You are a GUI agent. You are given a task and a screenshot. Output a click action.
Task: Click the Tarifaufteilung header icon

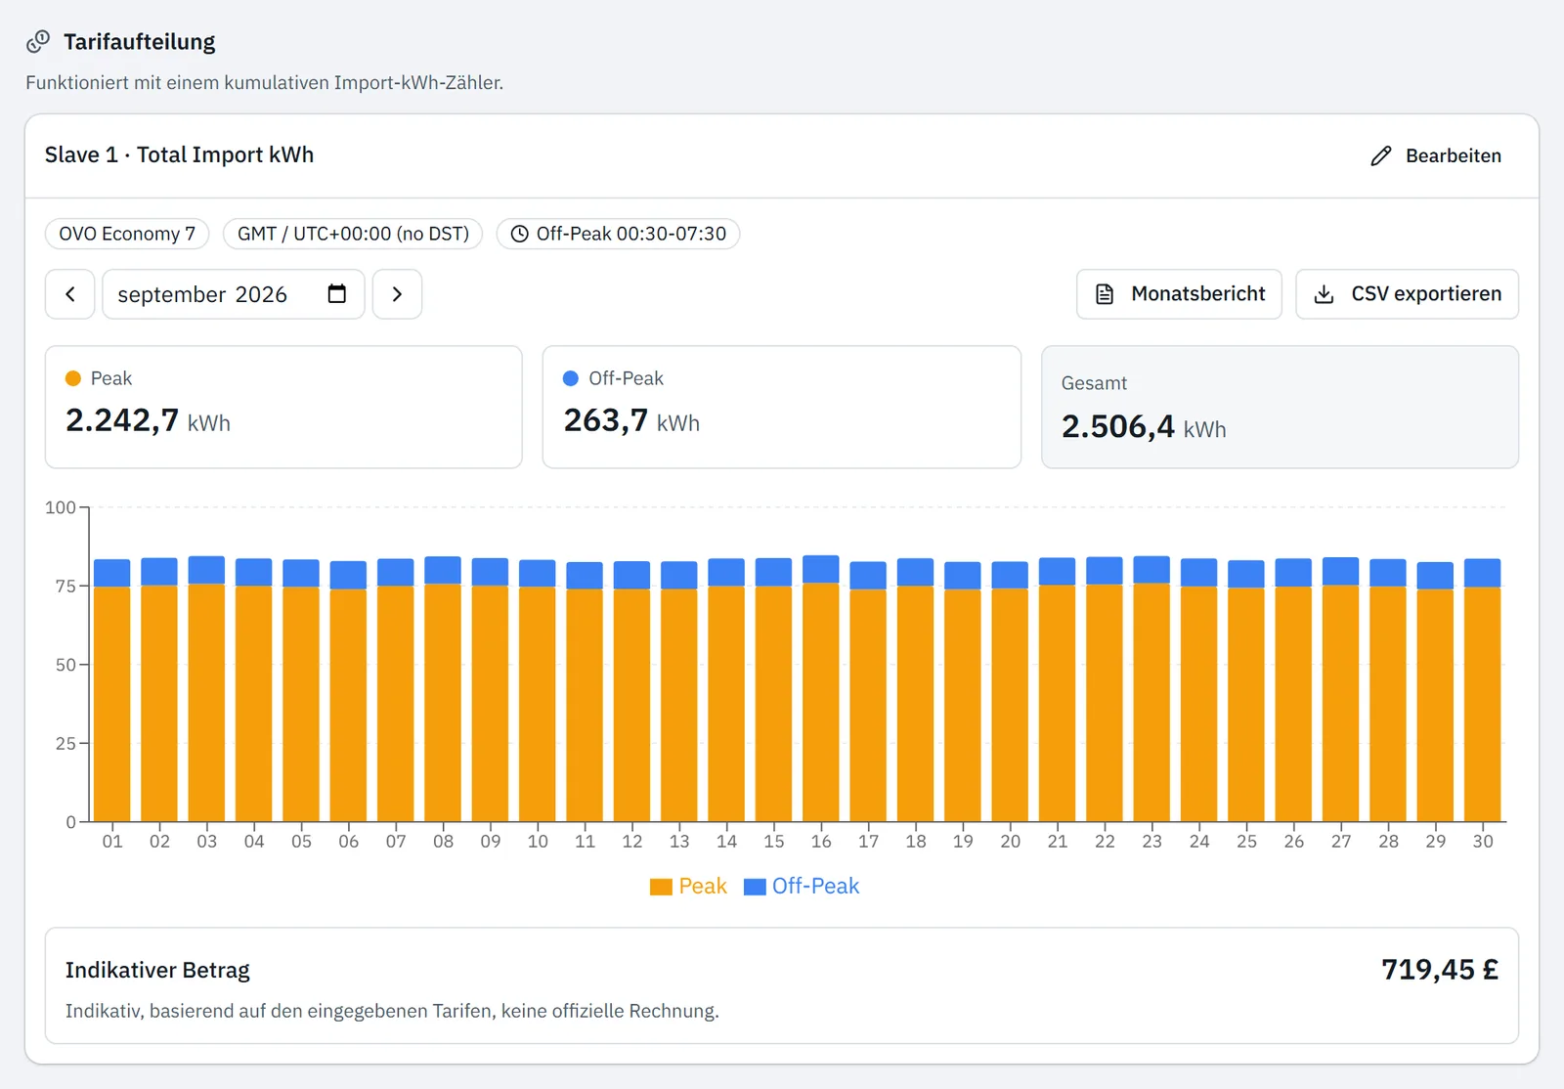click(x=38, y=42)
